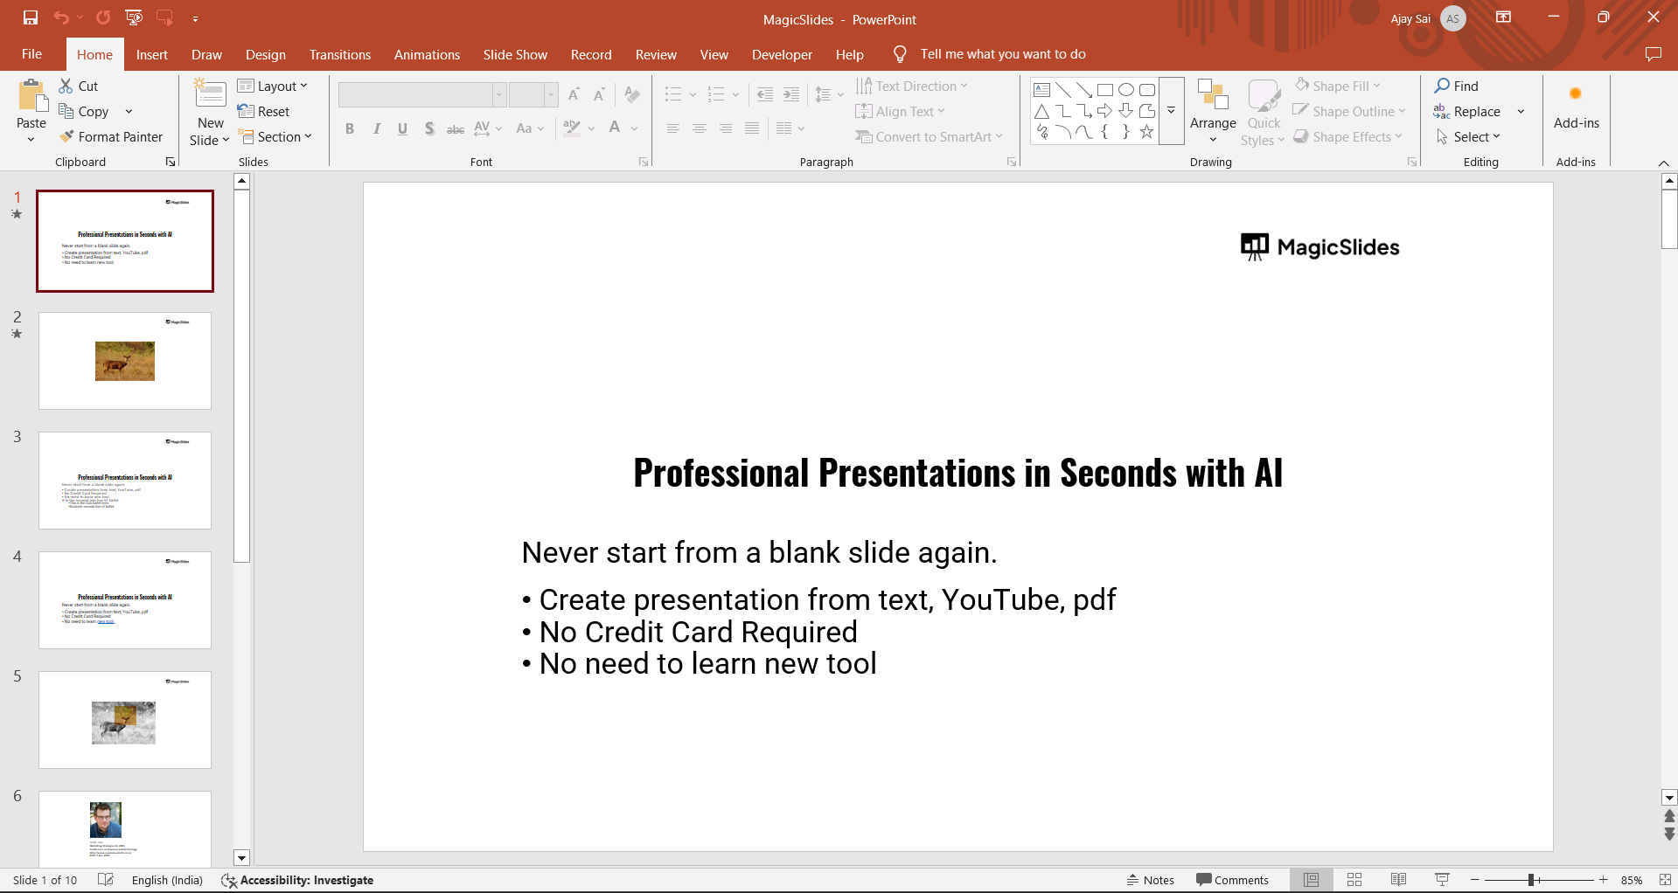Select slide 5 thumbnail

[x=125, y=720]
